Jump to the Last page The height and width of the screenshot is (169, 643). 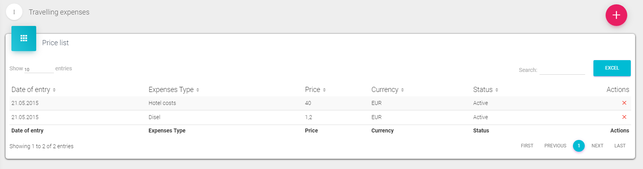tap(620, 146)
